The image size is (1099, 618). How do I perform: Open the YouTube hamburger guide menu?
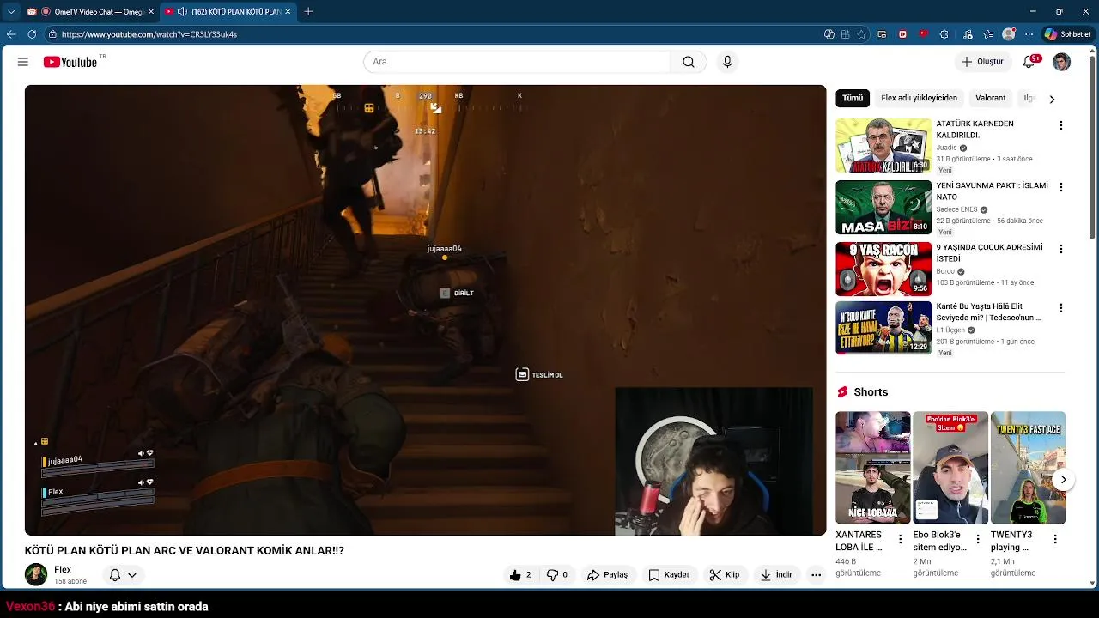click(23, 62)
